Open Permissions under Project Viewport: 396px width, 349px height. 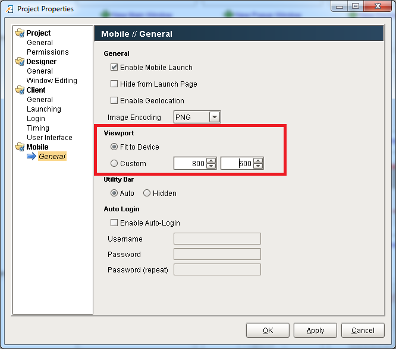click(48, 52)
